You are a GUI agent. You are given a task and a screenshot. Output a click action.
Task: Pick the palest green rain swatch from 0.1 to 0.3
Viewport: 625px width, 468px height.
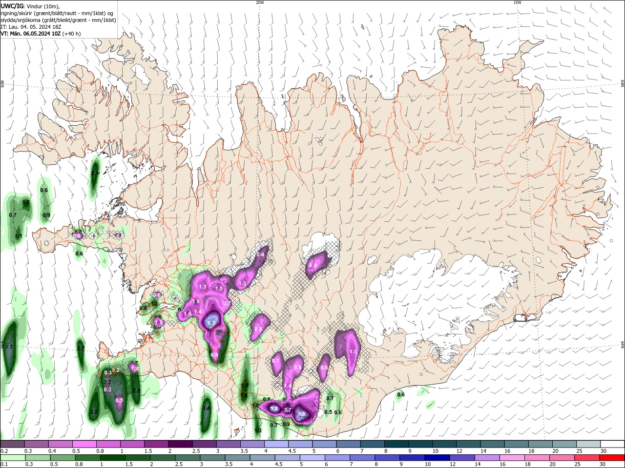click(12, 458)
